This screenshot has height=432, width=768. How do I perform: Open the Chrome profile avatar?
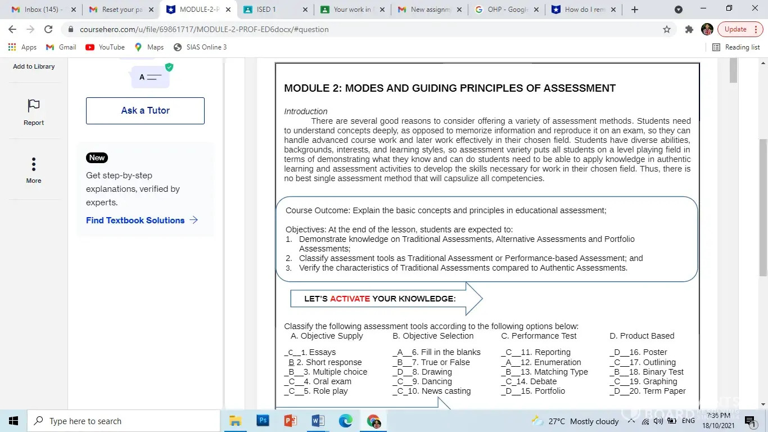(707, 29)
